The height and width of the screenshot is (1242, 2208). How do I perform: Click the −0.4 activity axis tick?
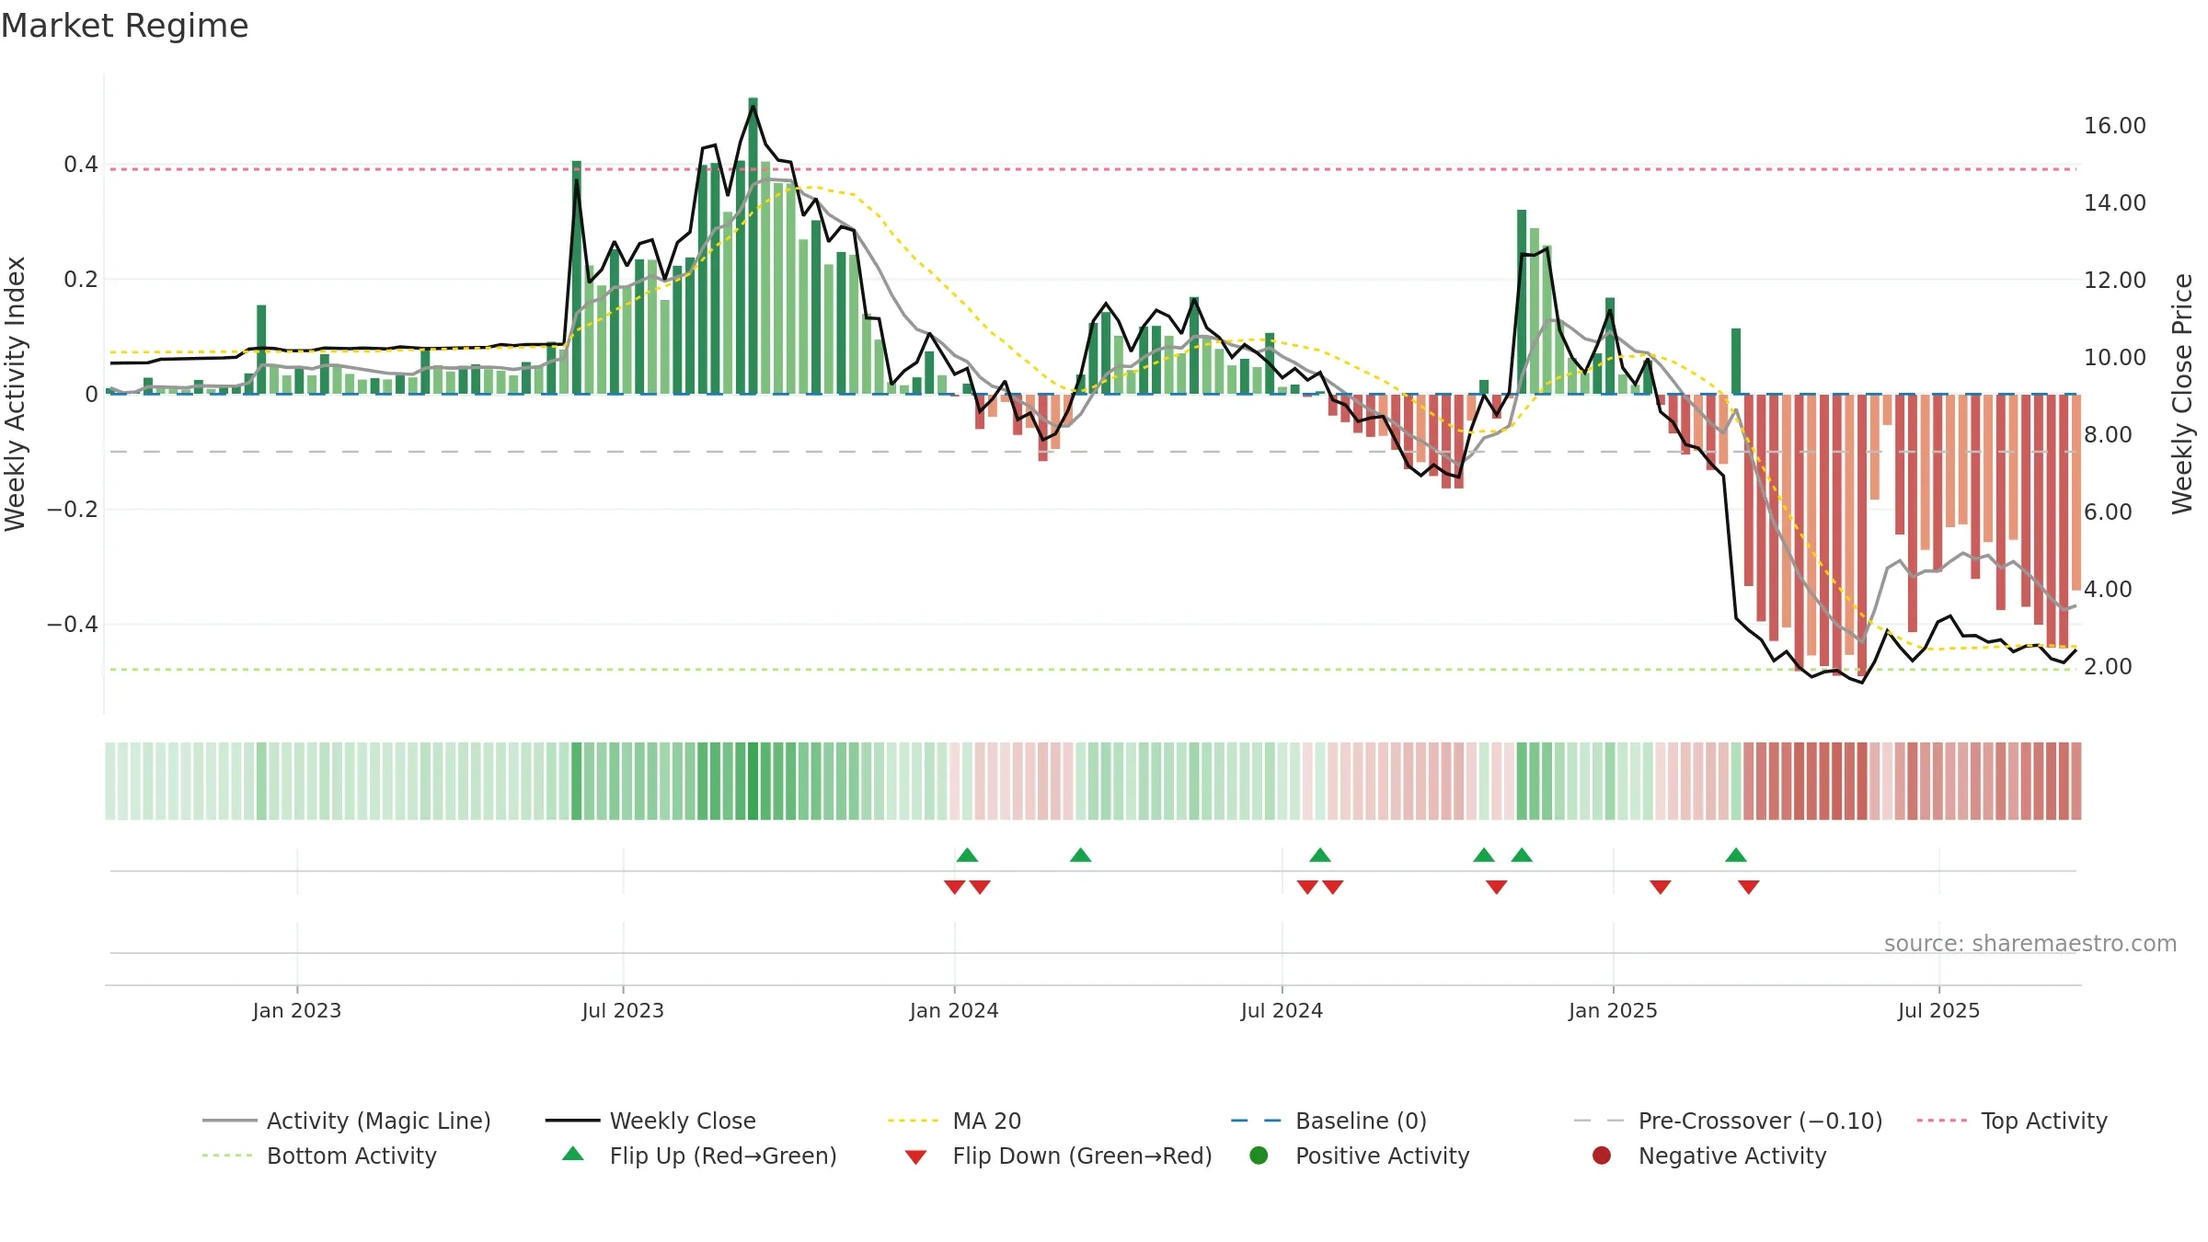click(72, 625)
